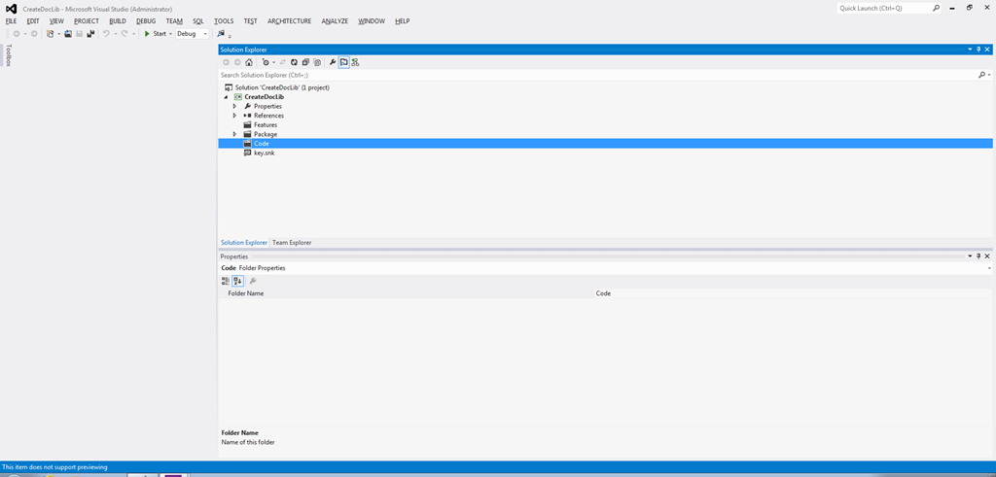The width and height of the screenshot is (996, 477).
Task: Click the Pending Changes Filter icon
Action: click(266, 62)
